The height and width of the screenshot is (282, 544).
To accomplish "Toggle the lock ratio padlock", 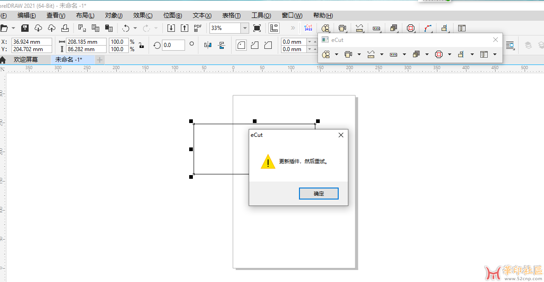I will [142, 45].
